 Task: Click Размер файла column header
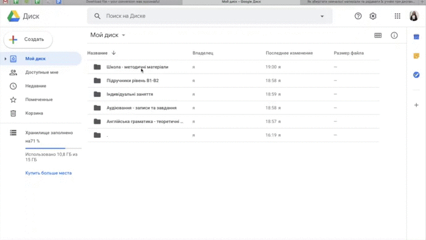click(x=349, y=53)
